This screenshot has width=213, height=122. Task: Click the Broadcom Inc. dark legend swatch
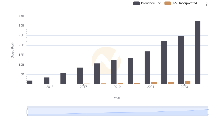pos(136,3)
